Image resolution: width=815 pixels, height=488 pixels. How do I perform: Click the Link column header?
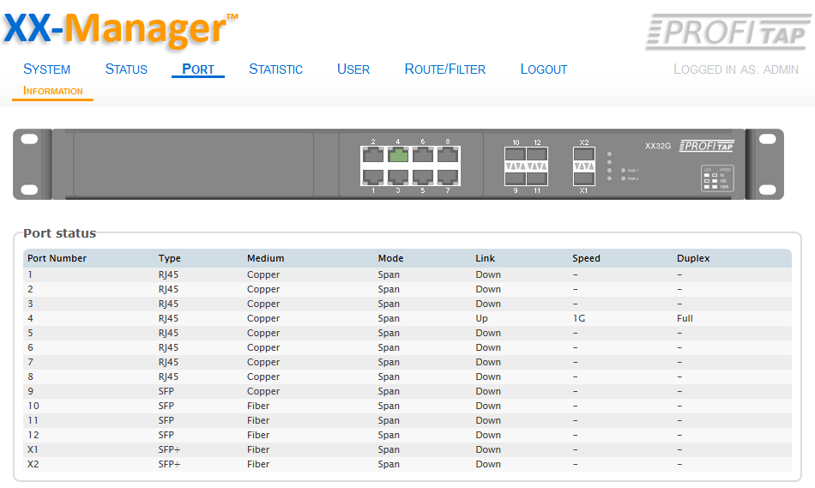[x=484, y=258]
